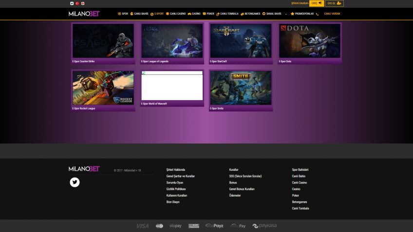Click the SSS (Sıkça Sorulan Sorular) link

click(245, 176)
